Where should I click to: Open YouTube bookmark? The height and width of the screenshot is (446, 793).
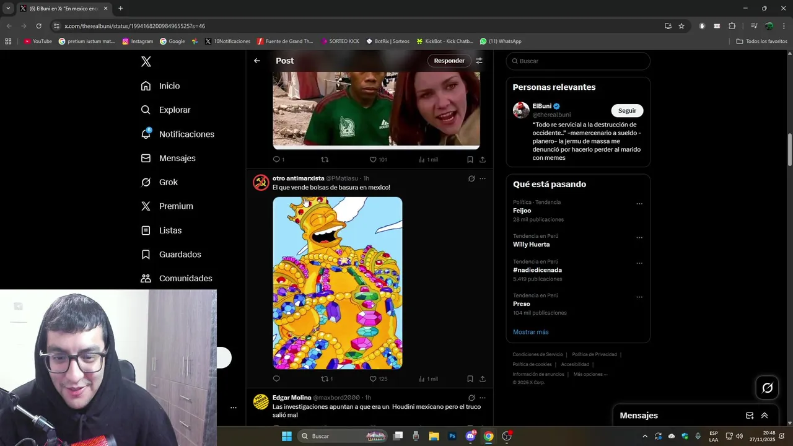pyautogui.click(x=38, y=42)
